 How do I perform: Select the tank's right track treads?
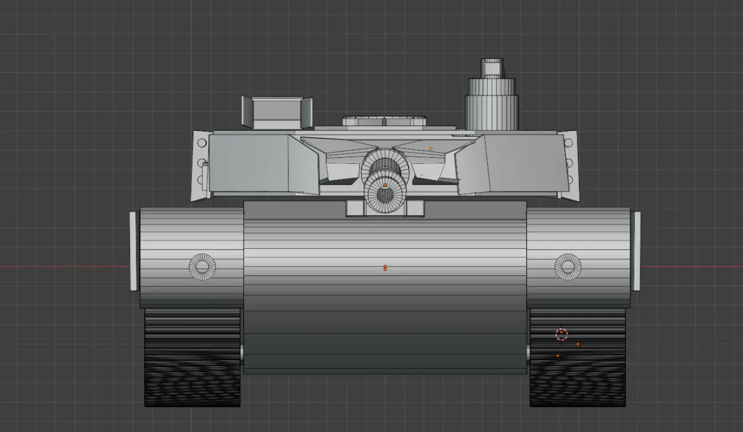[578, 358]
